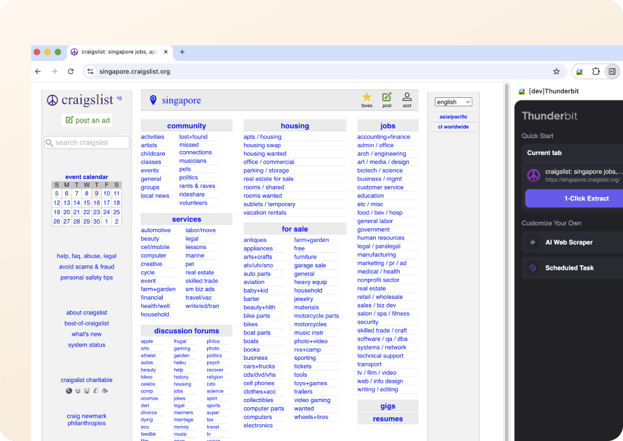Click the craigslist peace sign logo

[x=53, y=101]
